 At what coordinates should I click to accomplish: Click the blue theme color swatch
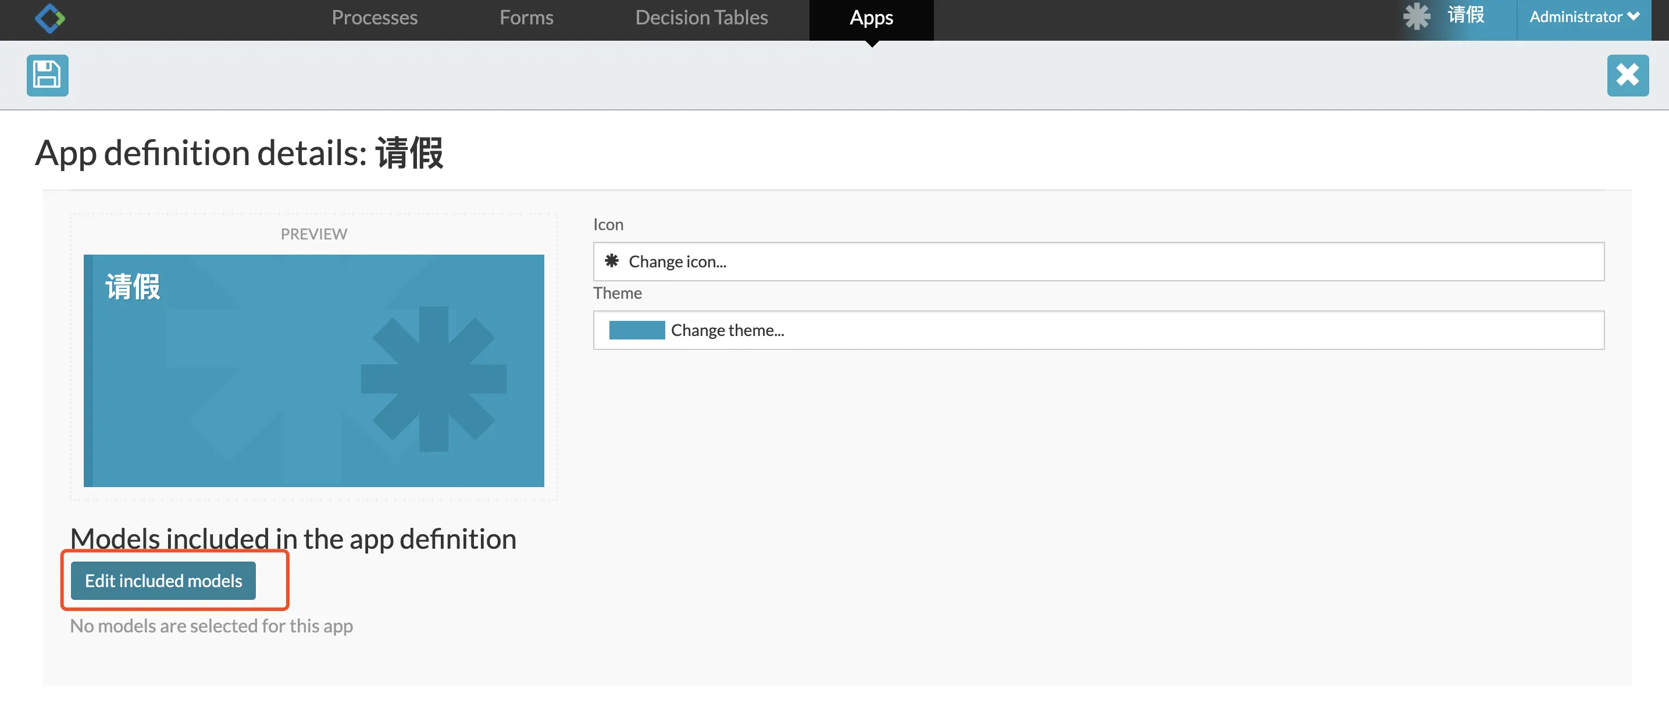(x=636, y=330)
